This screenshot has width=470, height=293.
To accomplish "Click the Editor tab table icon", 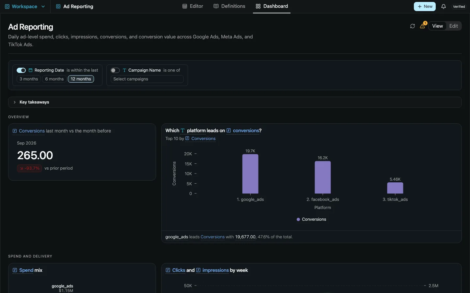I will (185, 6).
